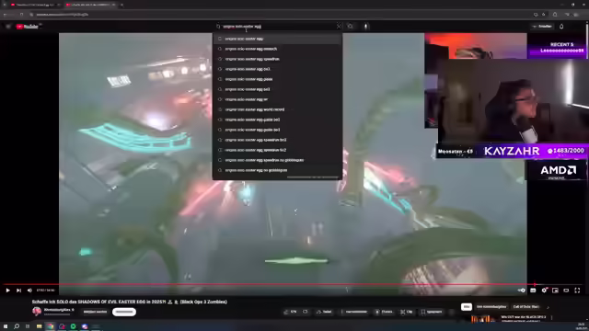The width and height of the screenshot is (589, 331).
Task: Reload the page with the browser refresh icon
Action: click(22, 15)
